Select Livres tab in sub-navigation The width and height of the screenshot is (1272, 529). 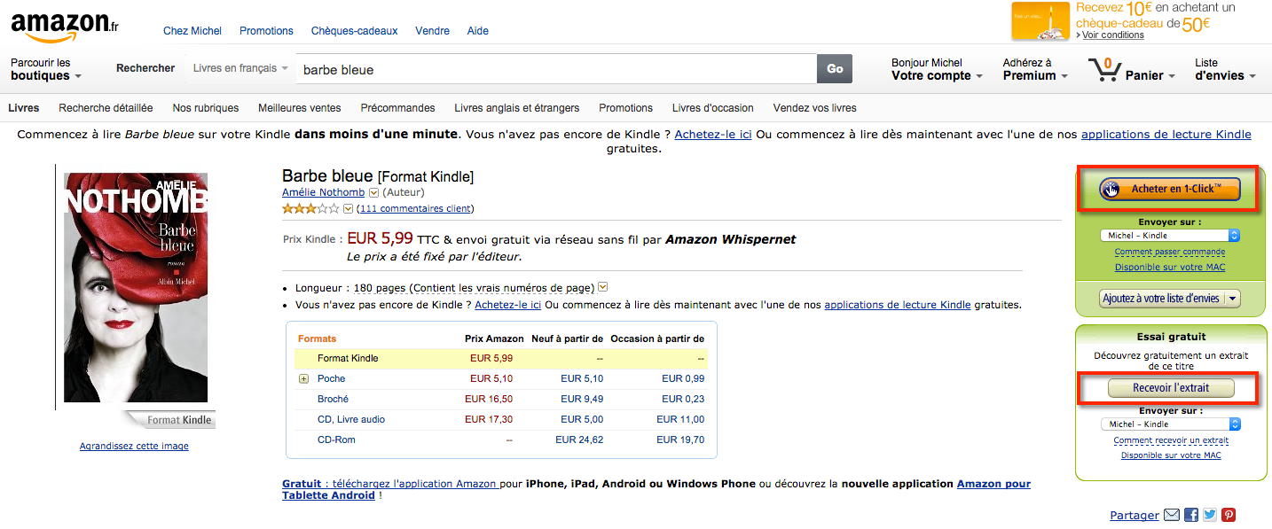pos(24,108)
